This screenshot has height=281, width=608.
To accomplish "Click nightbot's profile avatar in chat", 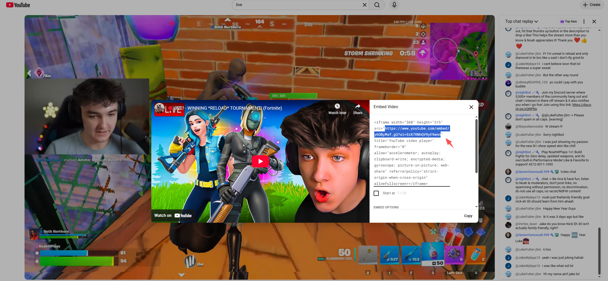I will pyautogui.click(x=508, y=94).
